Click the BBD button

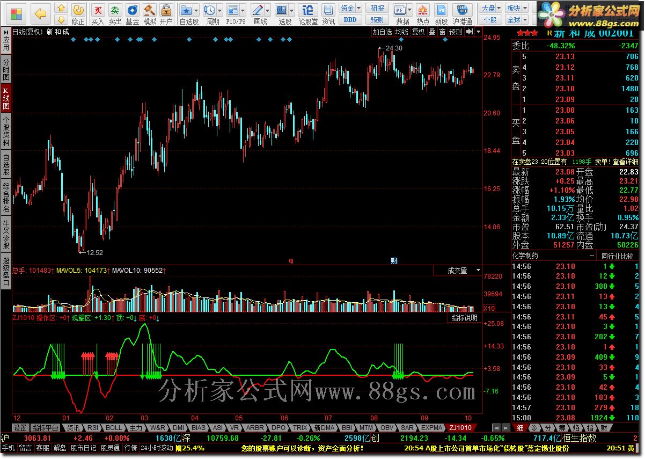pyautogui.click(x=350, y=20)
